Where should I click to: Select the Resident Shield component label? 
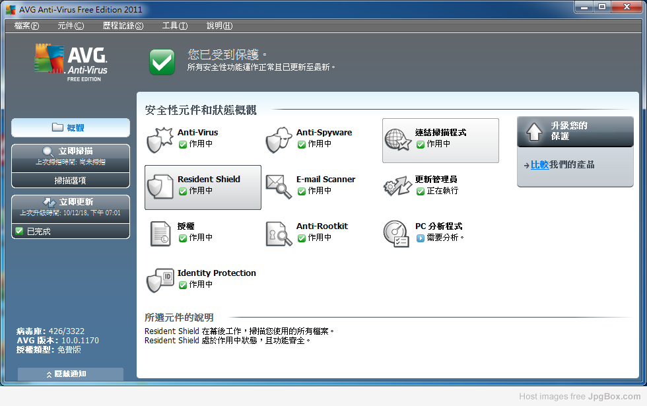209,179
